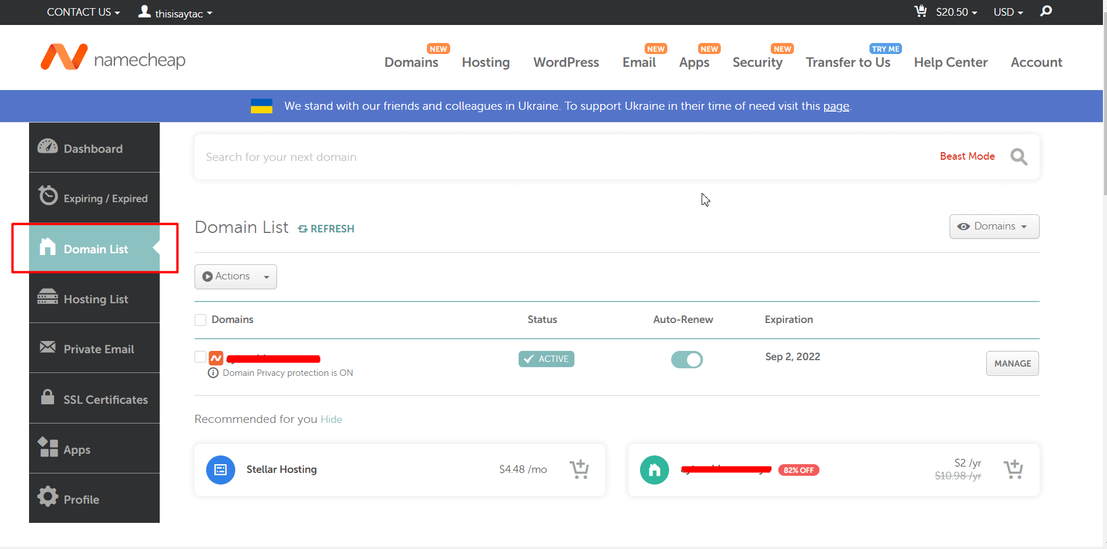The width and height of the screenshot is (1107, 549).
Task: Open the Actions dropdown
Action: pos(236,277)
